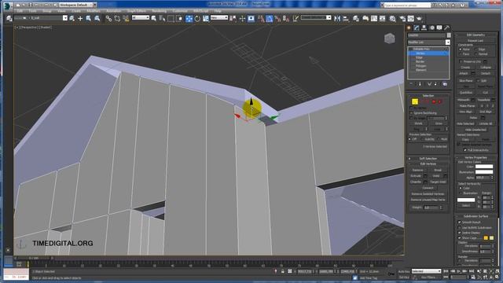Click the Select Object arrow tool

[154, 18]
